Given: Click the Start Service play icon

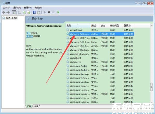Looking at the screenshot, I should (x=45, y=12).
